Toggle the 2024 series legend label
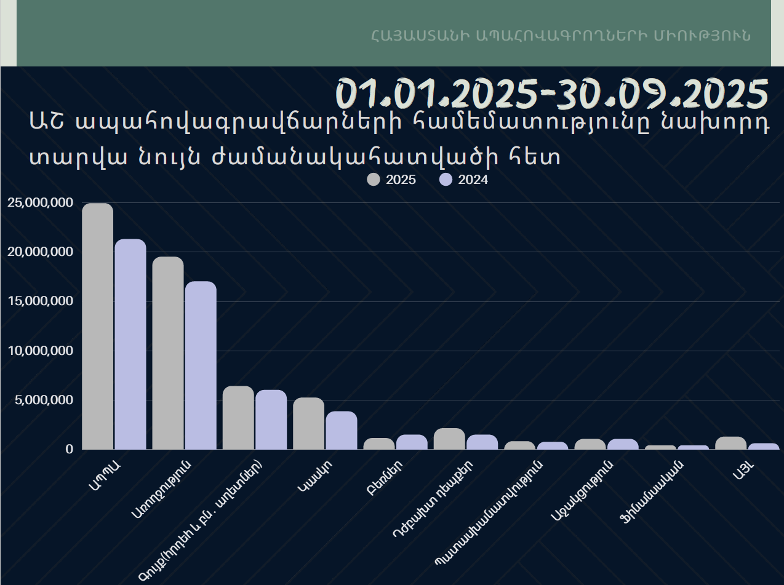 pyautogui.click(x=473, y=180)
